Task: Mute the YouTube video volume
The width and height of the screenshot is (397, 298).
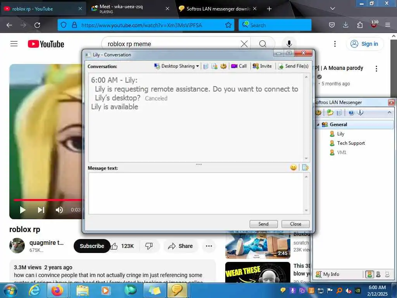Action: click(x=59, y=210)
